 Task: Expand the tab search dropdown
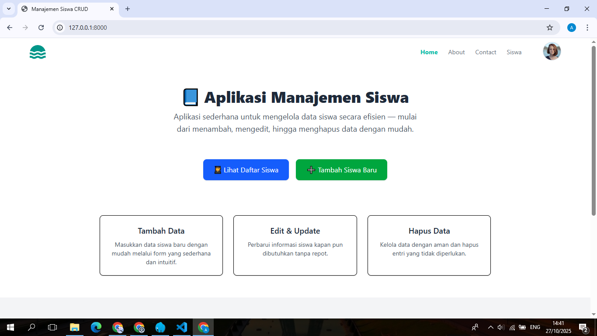click(8, 9)
